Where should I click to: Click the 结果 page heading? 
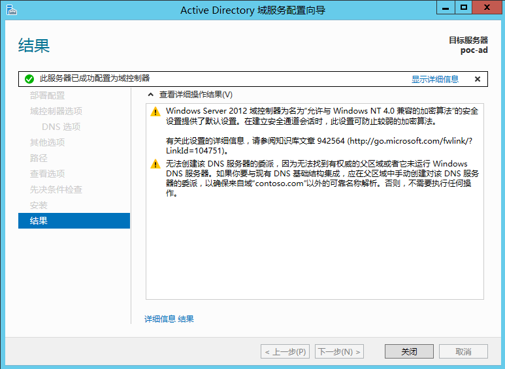coord(34,46)
